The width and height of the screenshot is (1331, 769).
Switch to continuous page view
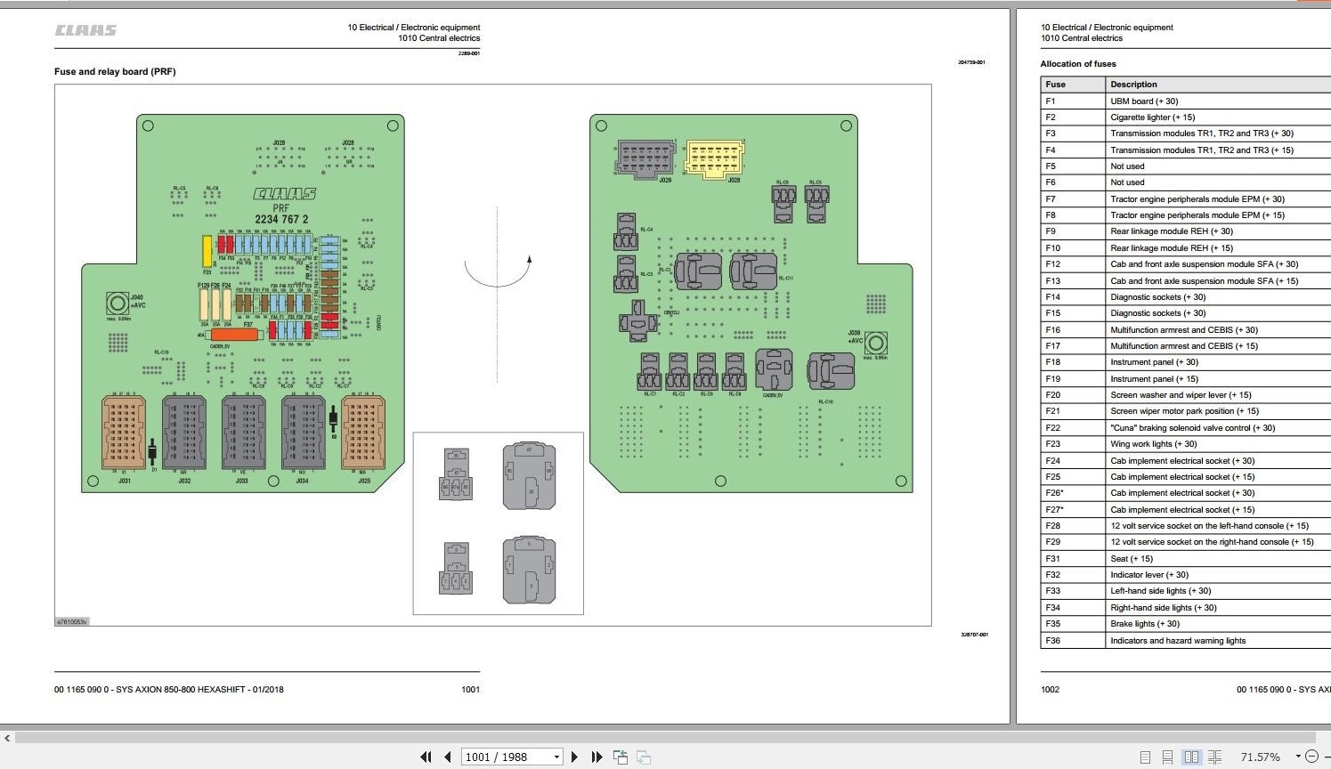[x=1167, y=757]
